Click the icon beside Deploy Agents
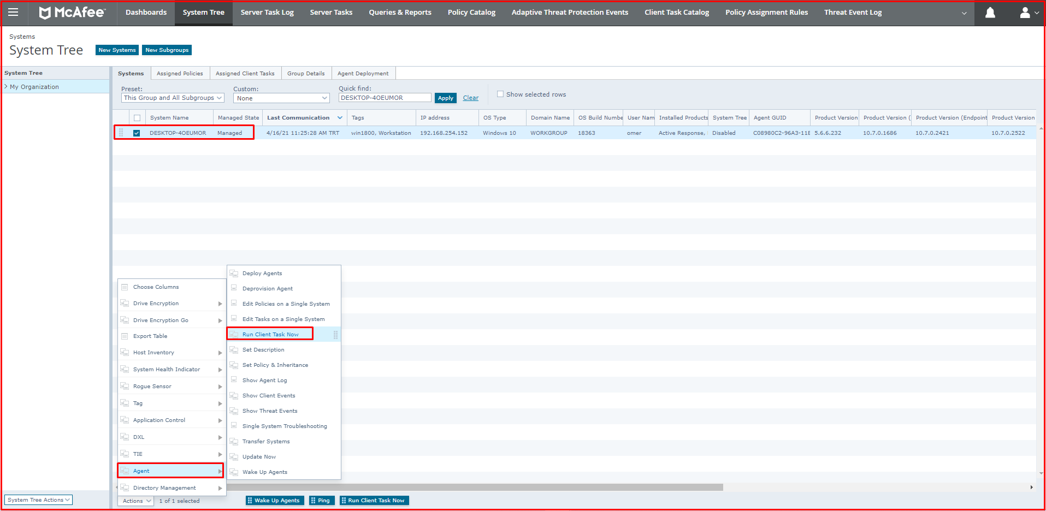This screenshot has height=511, width=1046. [x=234, y=274]
